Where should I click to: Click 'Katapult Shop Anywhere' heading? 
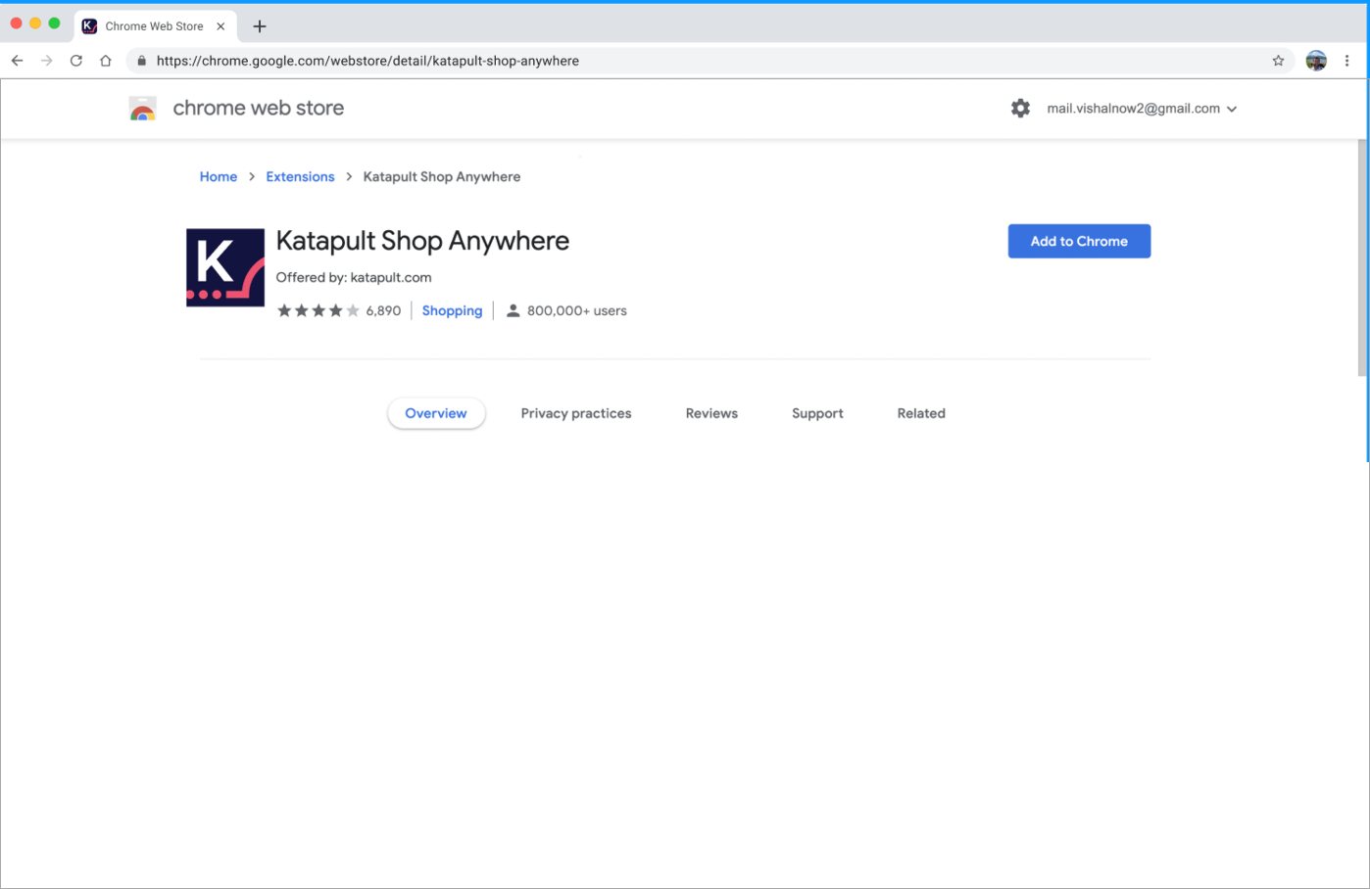422,241
